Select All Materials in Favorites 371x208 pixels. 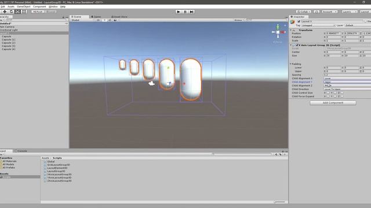[9, 161]
